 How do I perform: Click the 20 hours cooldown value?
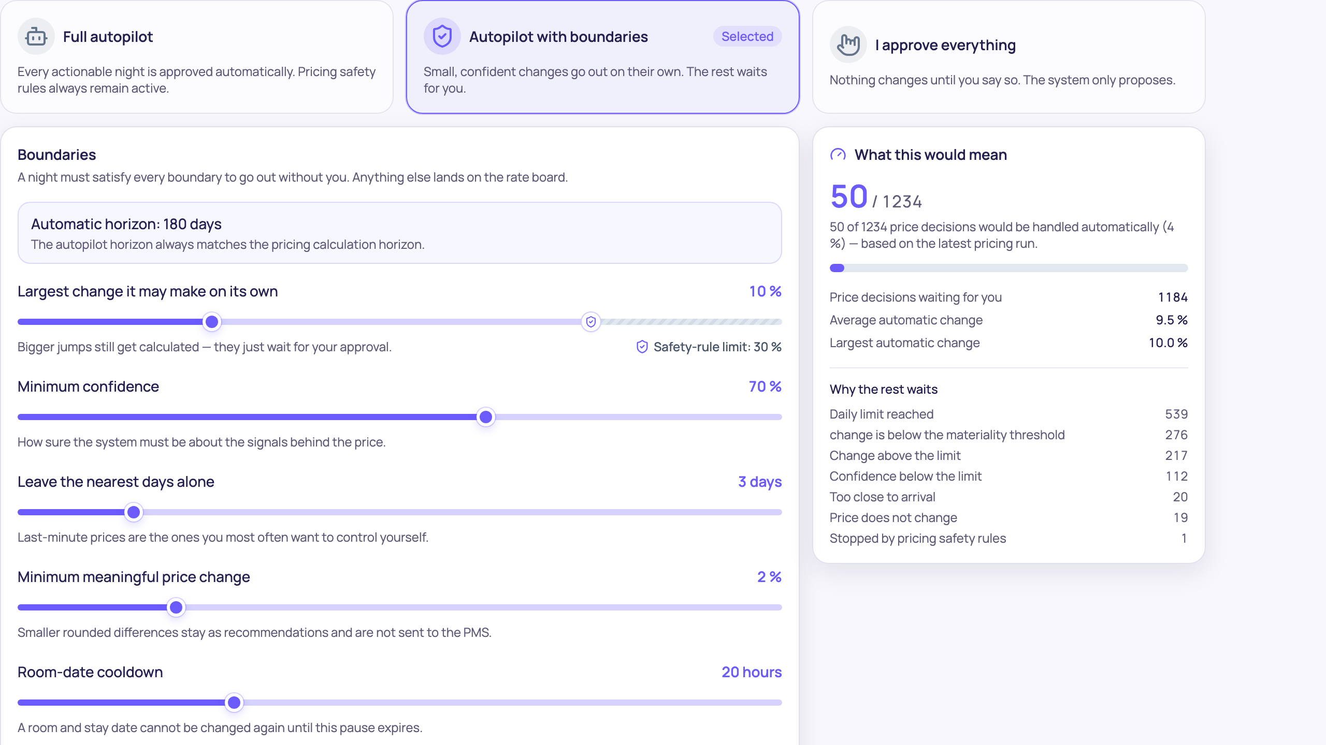(x=752, y=672)
